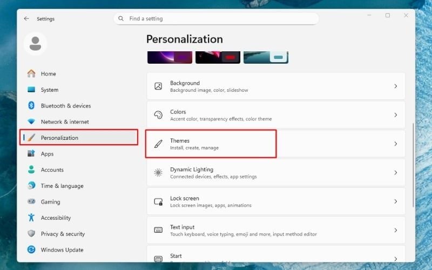Expand the Dynamic Lighting row chevron
Screen dimensions: 432x270
[396, 172]
